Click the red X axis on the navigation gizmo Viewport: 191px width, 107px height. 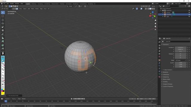click(150, 16)
